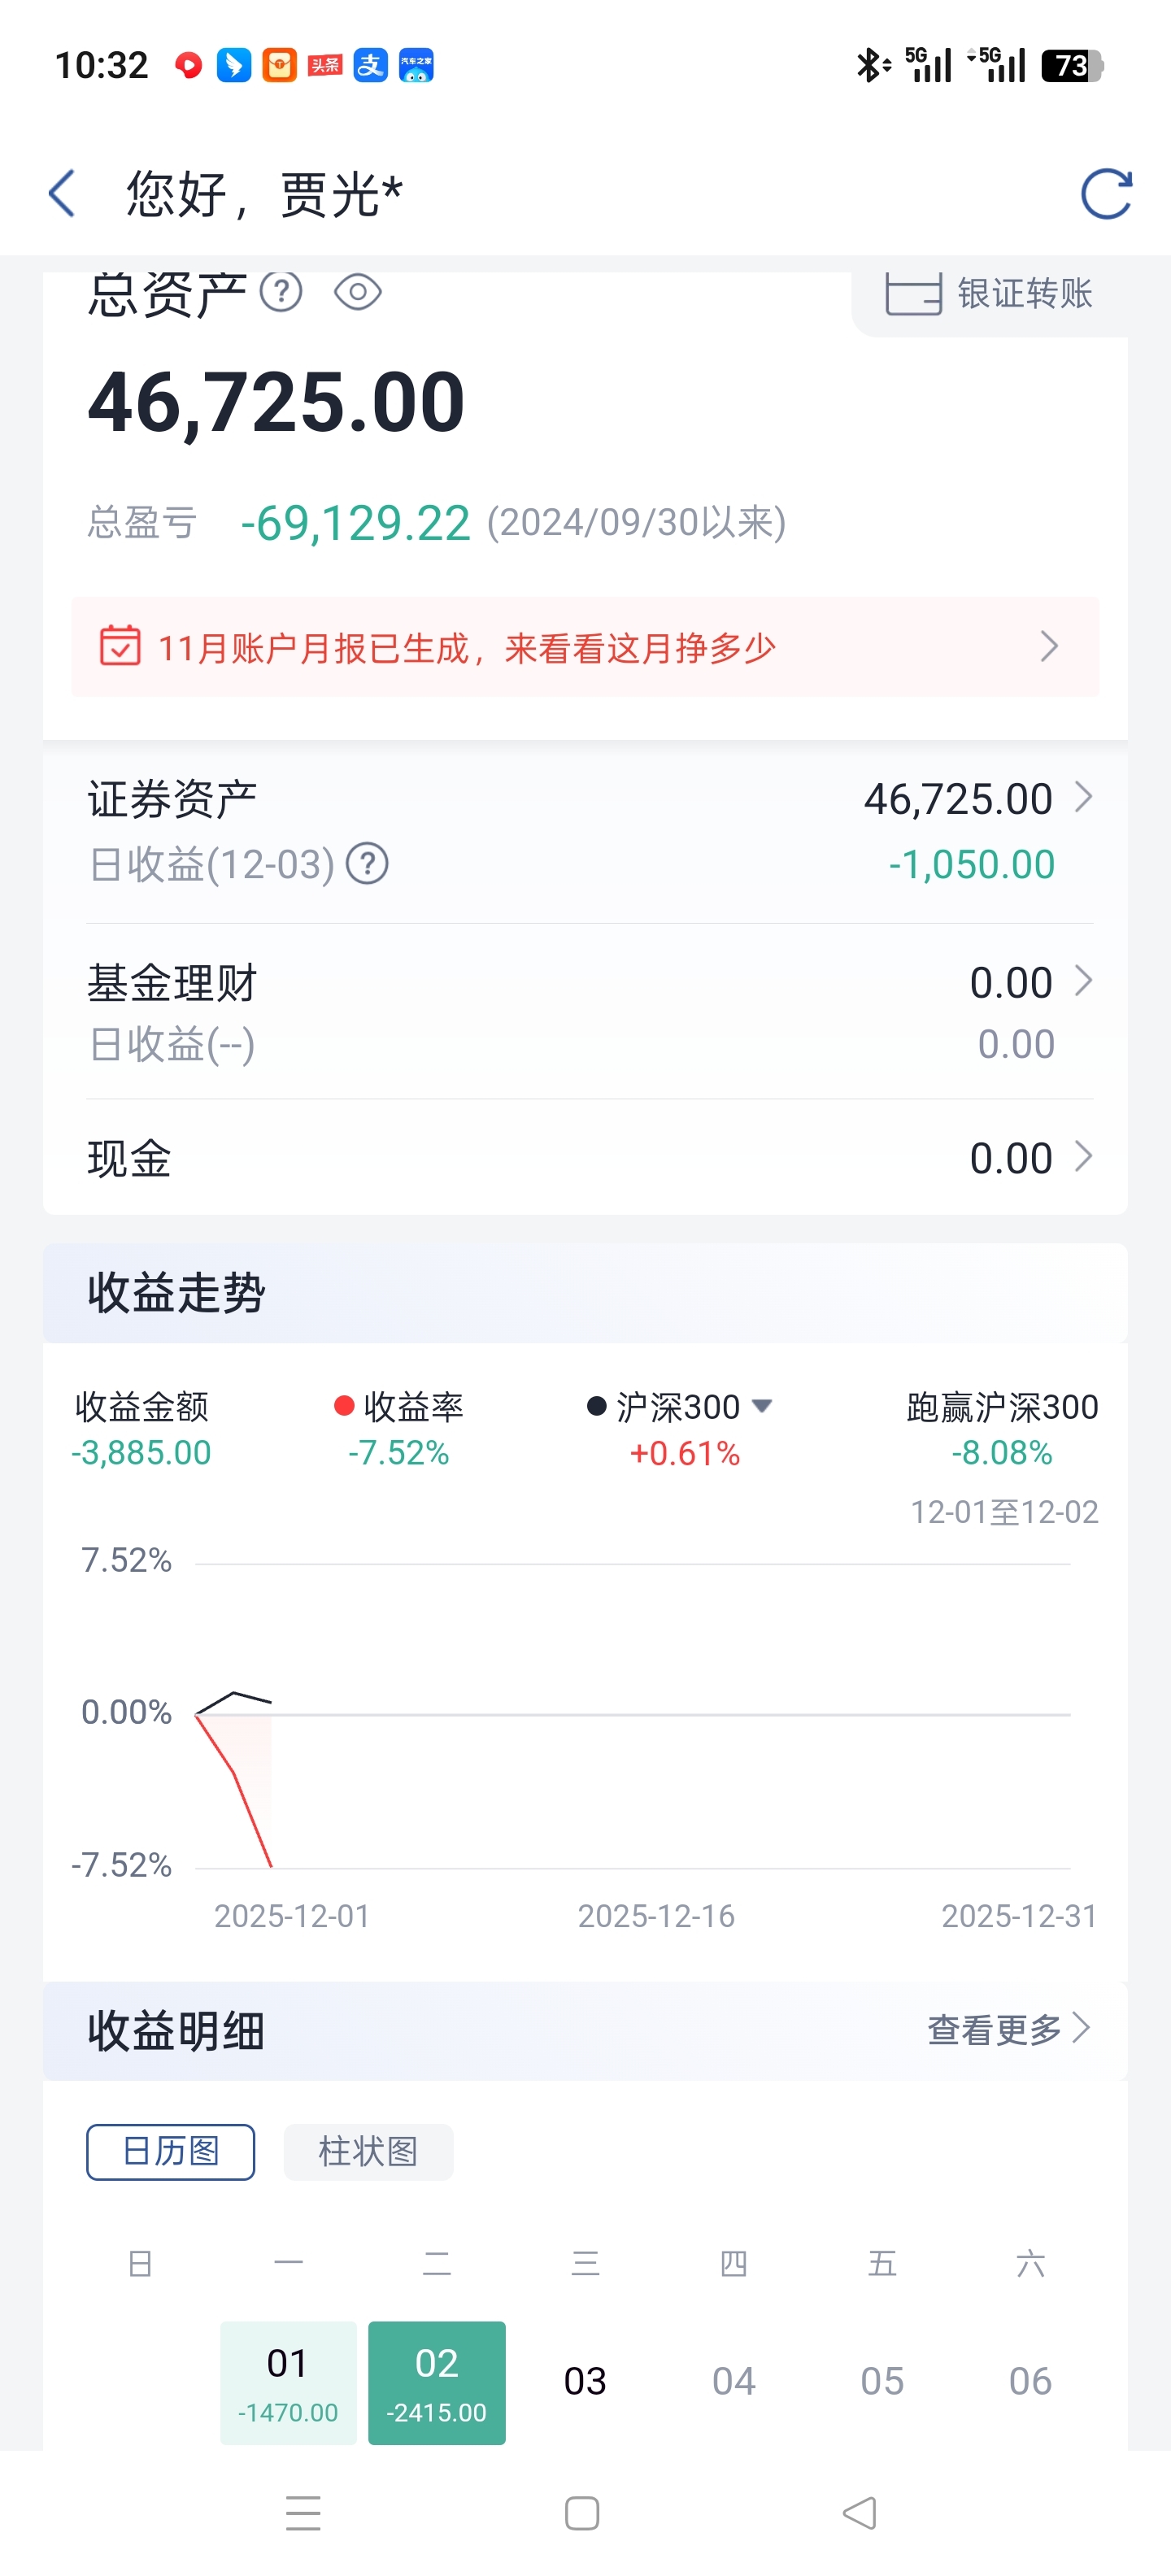Image resolution: width=1171 pixels, height=2576 pixels.
Task: Open daily income help question mark
Action: pyautogui.click(x=367, y=864)
